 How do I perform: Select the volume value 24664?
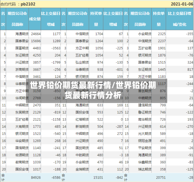click(36, 34)
